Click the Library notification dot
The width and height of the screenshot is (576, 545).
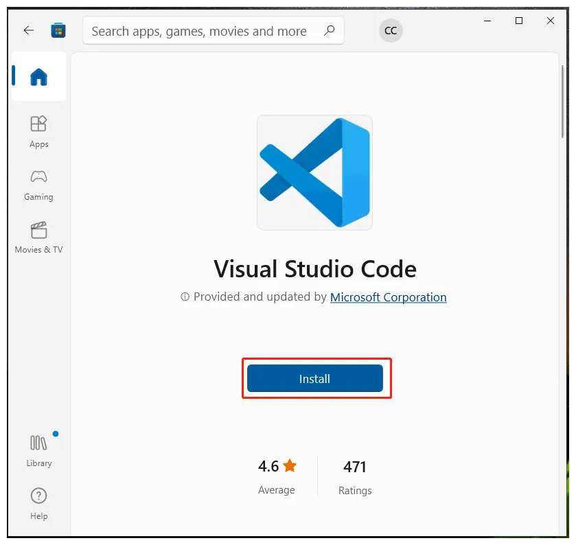coord(55,433)
